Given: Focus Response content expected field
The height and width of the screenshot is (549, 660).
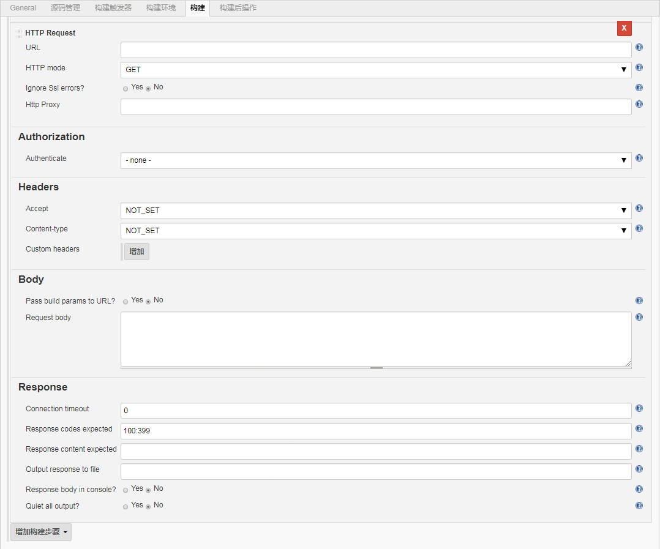Looking at the screenshot, I should [376, 451].
